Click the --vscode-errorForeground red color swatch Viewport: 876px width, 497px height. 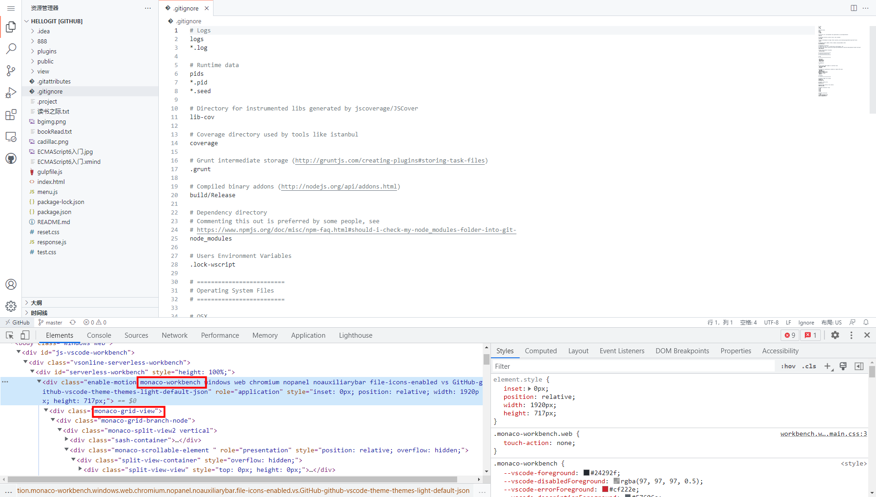click(x=605, y=489)
